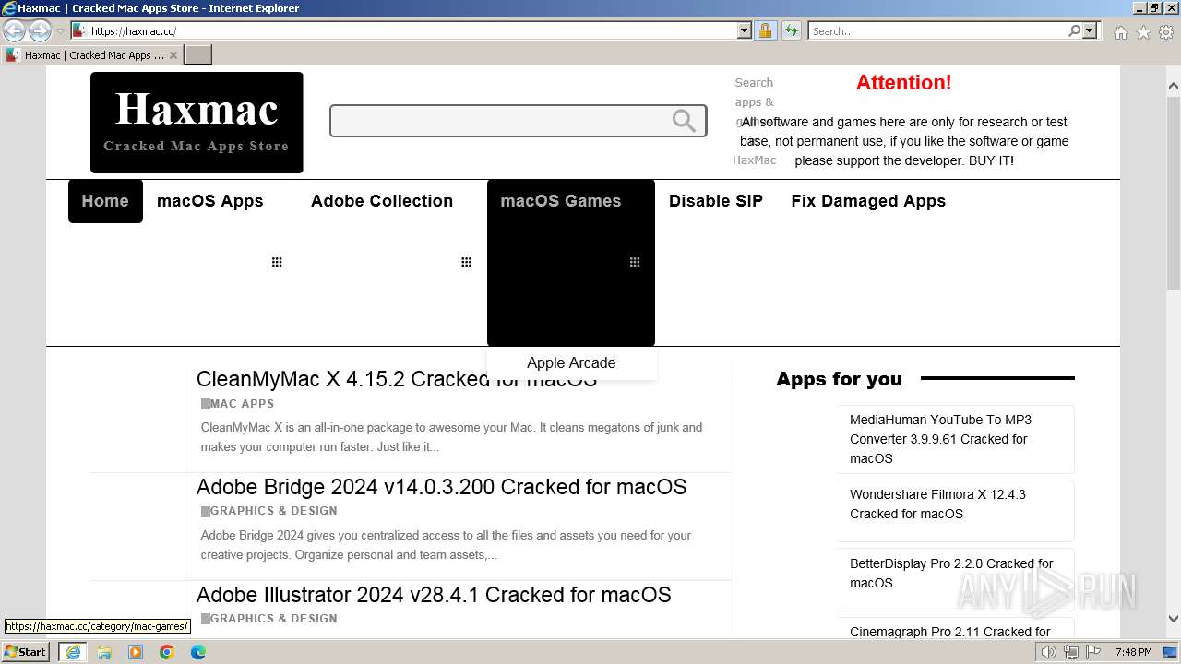Open the media player taskbar icon
This screenshot has height=664, width=1181.
[x=136, y=652]
